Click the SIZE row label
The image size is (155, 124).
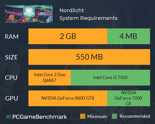point(11,57)
